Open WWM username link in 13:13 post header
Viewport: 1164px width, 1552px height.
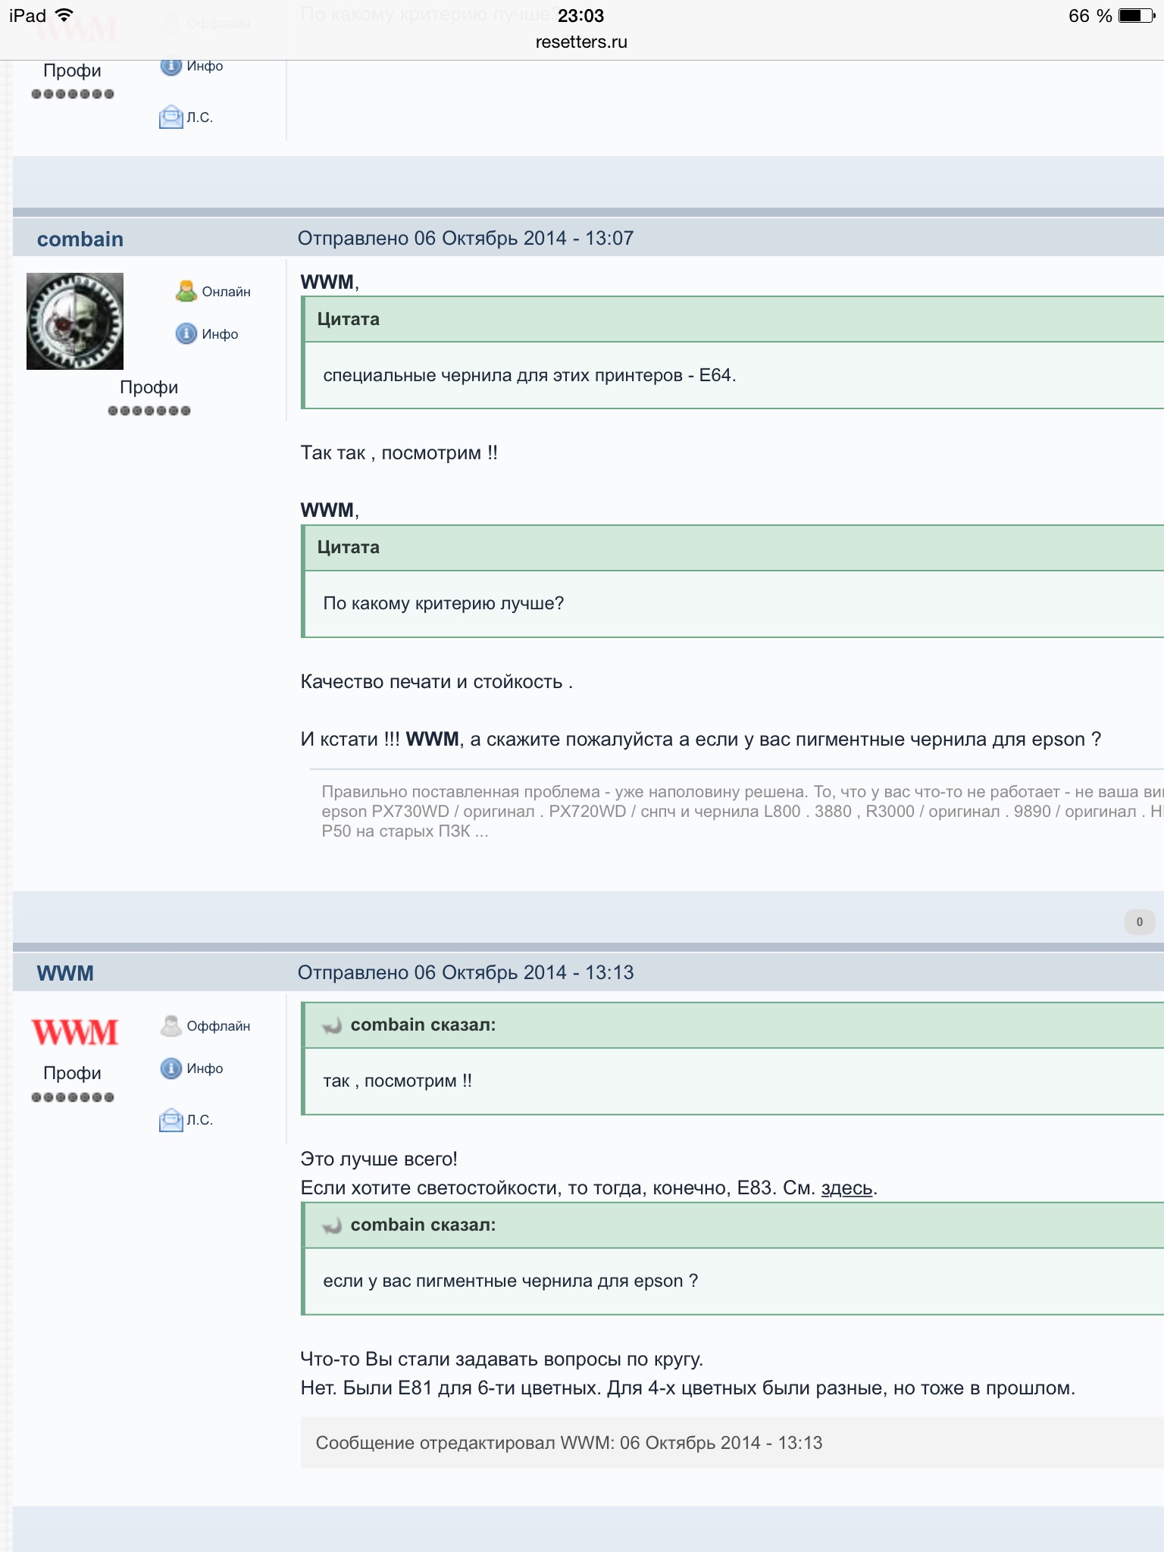[x=65, y=973]
